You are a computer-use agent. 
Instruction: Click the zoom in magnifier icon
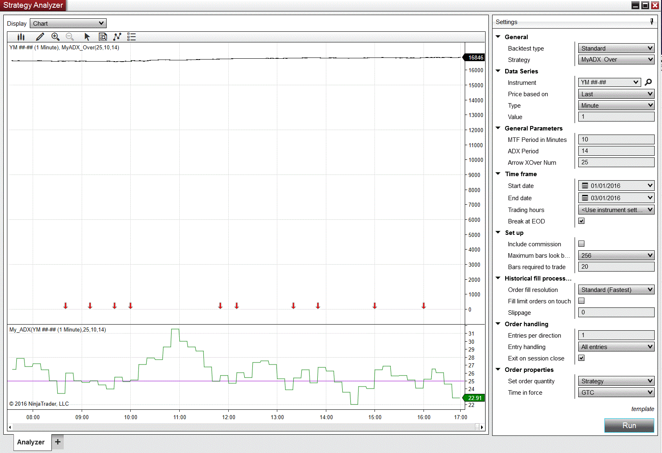click(x=56, y=37)
